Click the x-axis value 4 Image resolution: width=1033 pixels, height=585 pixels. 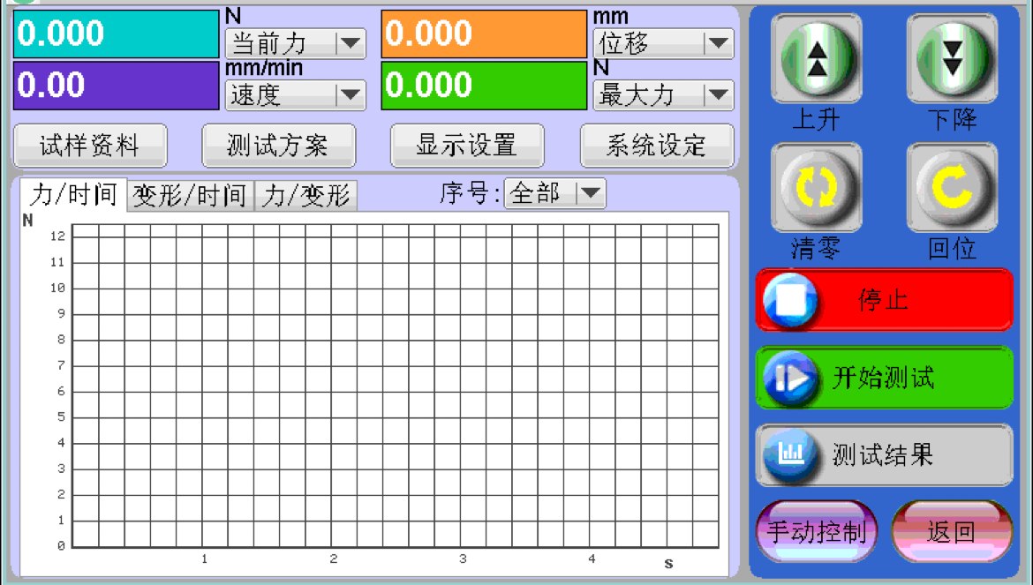tap(592, 559)
